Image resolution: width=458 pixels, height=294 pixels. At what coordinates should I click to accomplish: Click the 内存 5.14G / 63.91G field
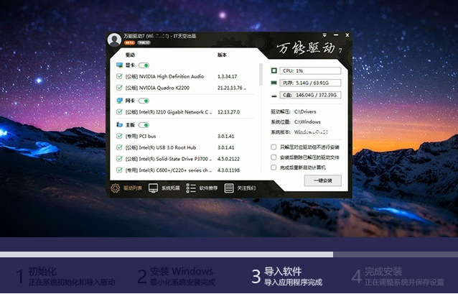310,83
